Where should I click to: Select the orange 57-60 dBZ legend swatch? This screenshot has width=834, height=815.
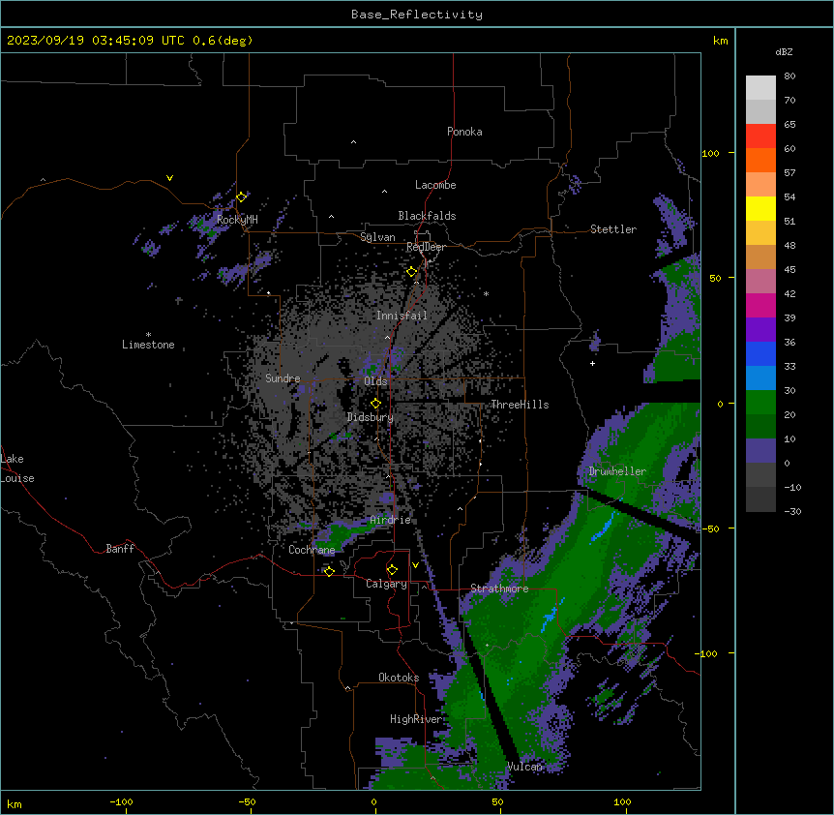click(x=760, y=160)
